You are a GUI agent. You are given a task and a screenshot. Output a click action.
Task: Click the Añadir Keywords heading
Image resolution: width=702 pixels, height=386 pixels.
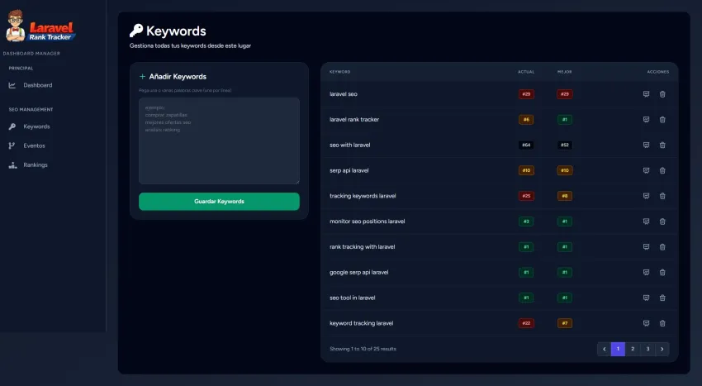(178, 77)
